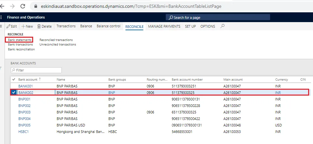Click the HSBC bank group cell
Screen dimensions: 313x144
[112, 132]
